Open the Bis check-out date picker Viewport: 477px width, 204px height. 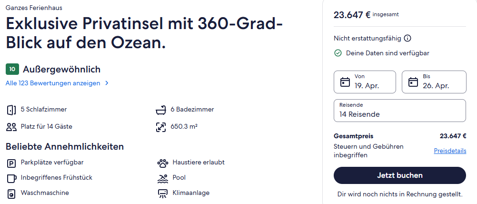pos(434,82)
